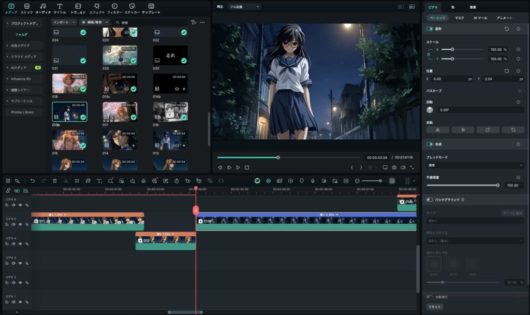Open timeline layout grid icon
The height and width of the screenshot is (315, 530).
coord(407,181)
